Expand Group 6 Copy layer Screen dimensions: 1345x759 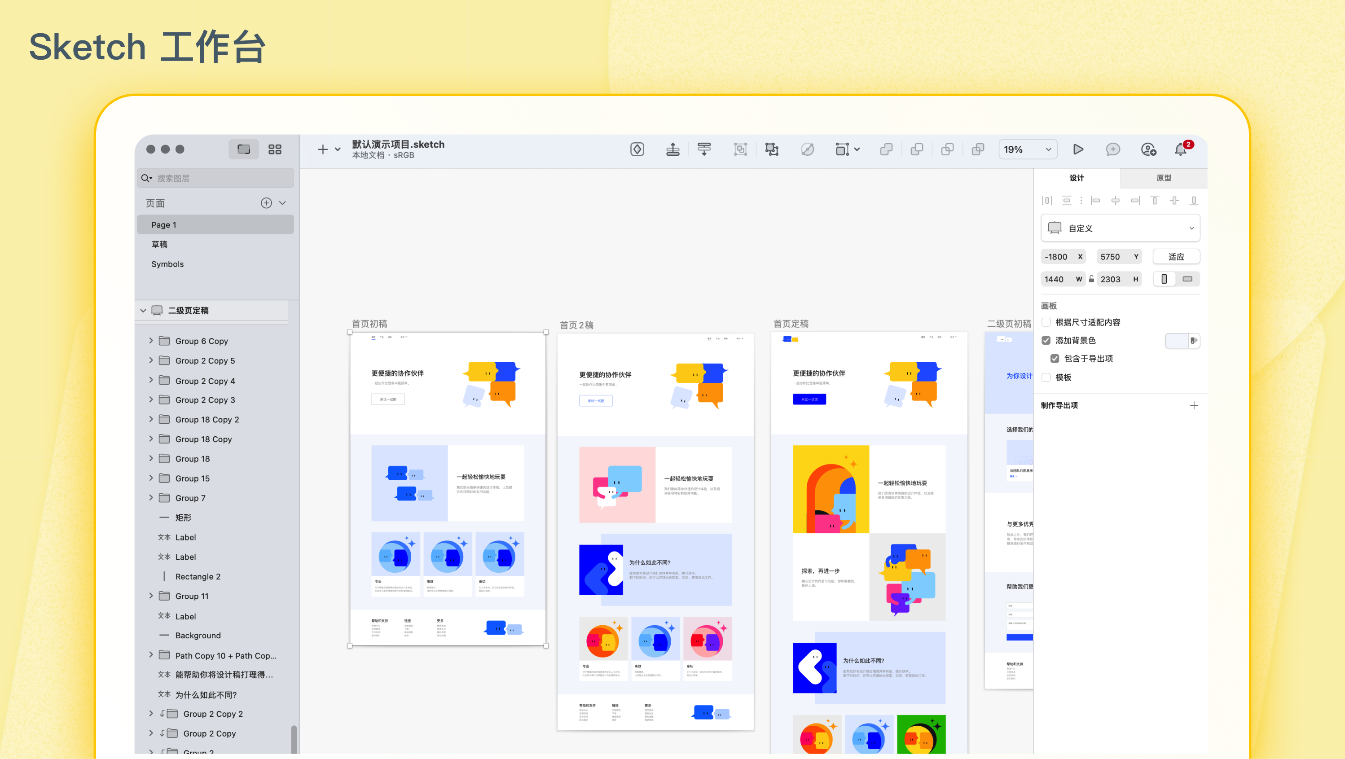(151, 340)
